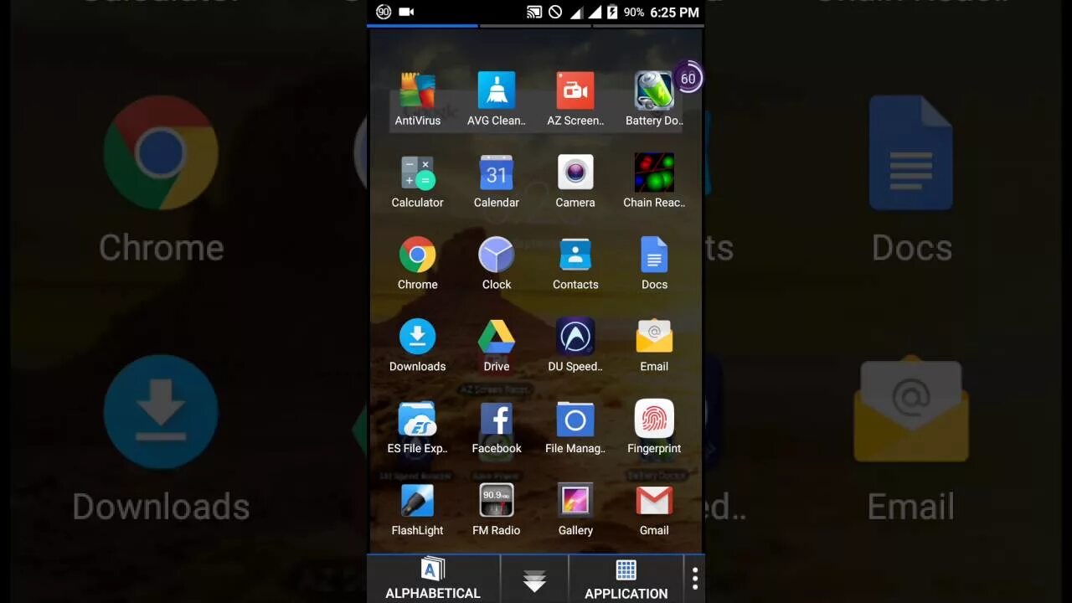Viewport: 1072px width, 603px height.
Task: Tap the circled 90 status bar icon
Action: 384,12
